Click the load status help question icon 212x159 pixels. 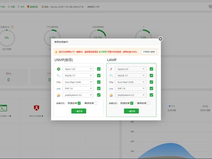coord(12,27)
